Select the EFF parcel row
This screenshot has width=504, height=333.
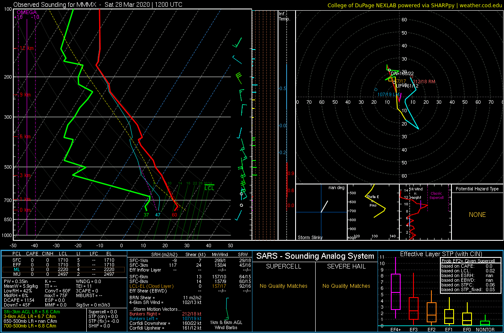[64, 264]
